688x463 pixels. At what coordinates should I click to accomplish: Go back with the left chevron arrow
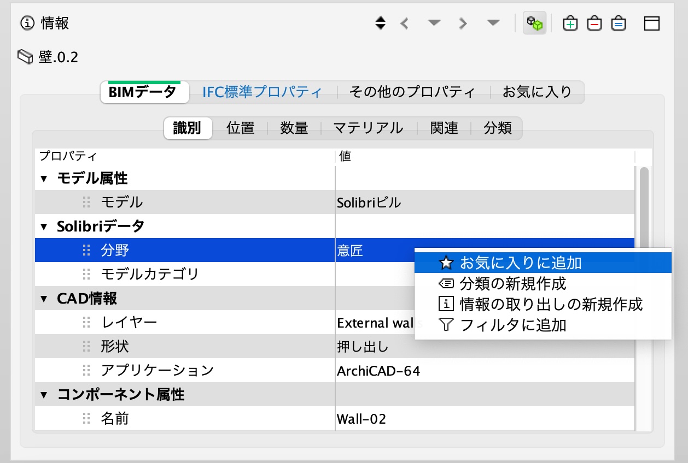pos(405,23)
